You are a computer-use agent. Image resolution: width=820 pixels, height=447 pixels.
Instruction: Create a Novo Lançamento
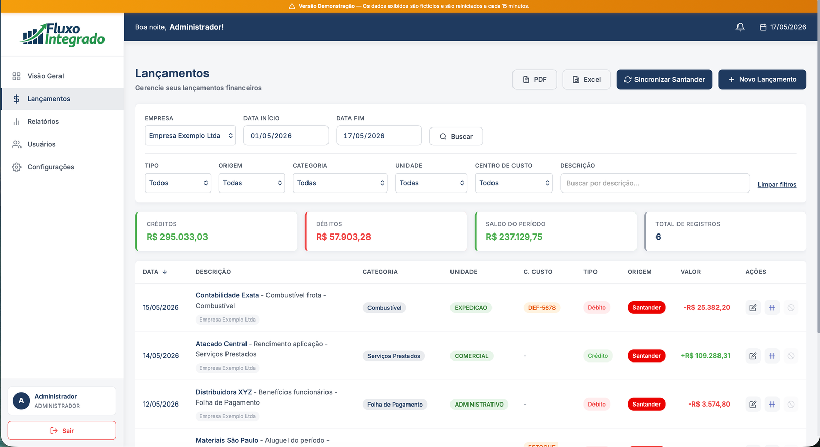point(762,79)
